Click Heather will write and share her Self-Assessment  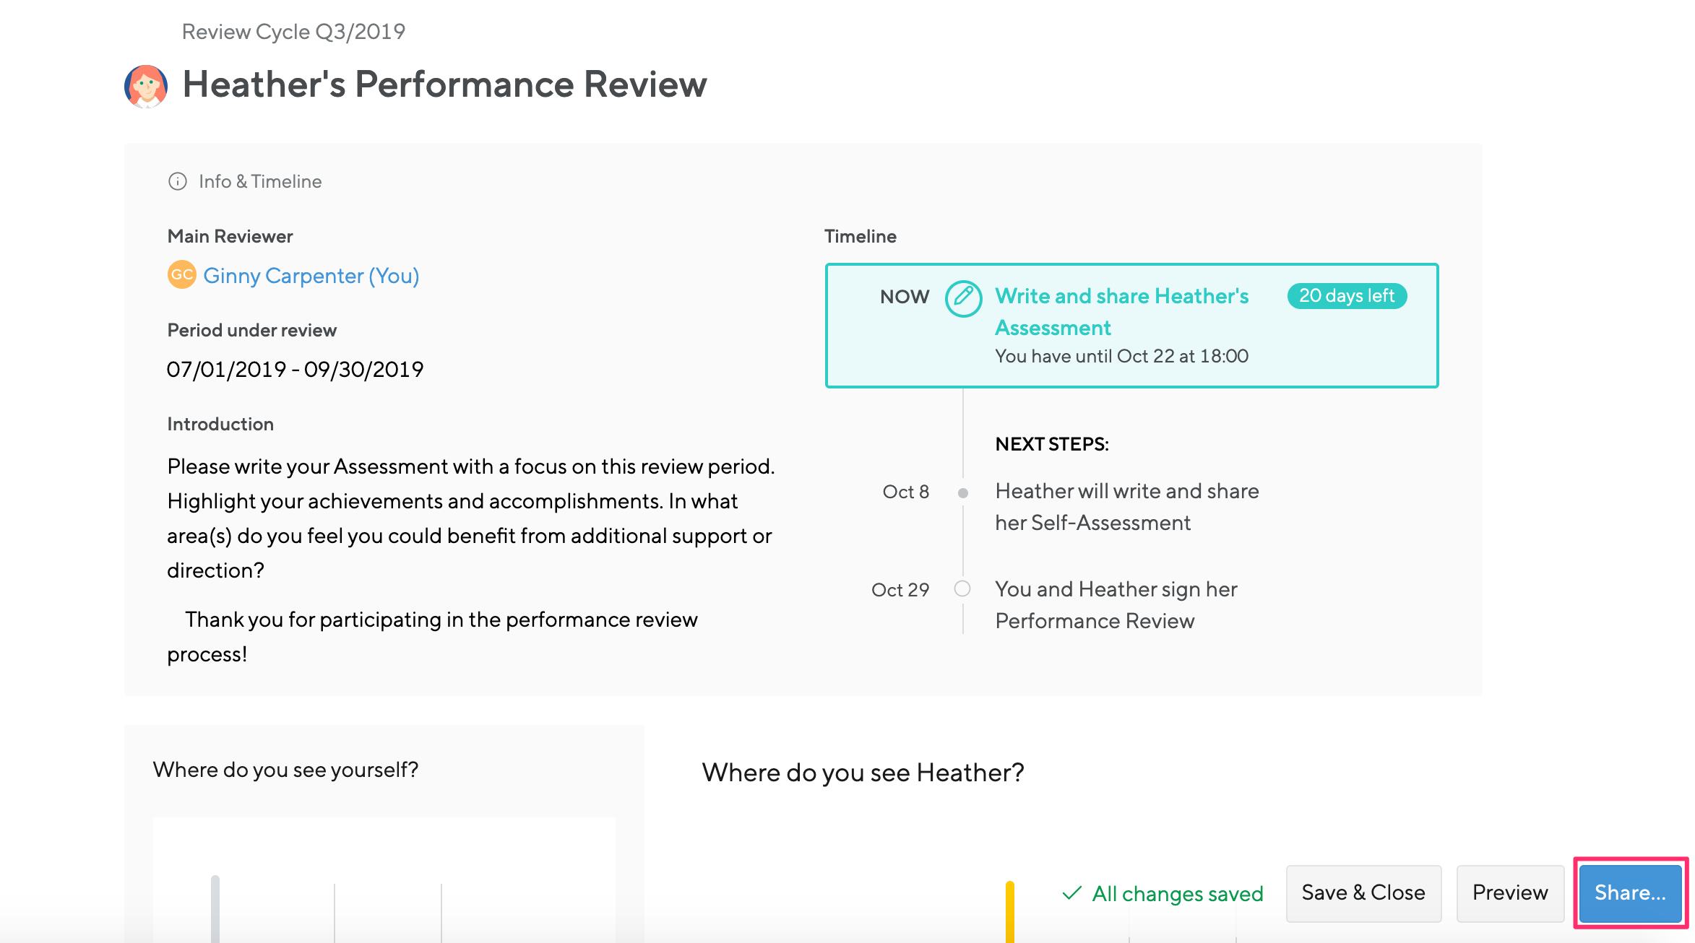click(x=1127, y=507)
